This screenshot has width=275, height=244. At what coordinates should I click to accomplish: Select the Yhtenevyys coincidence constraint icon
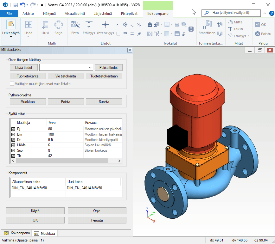click(106, 25)
